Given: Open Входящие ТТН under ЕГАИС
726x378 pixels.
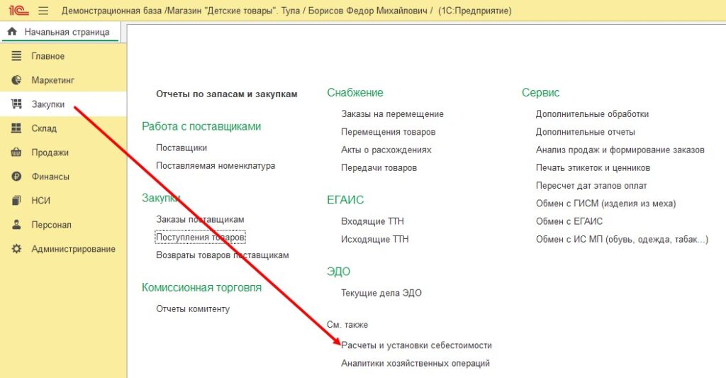Looking at the screenshot, I should (372, 221).
